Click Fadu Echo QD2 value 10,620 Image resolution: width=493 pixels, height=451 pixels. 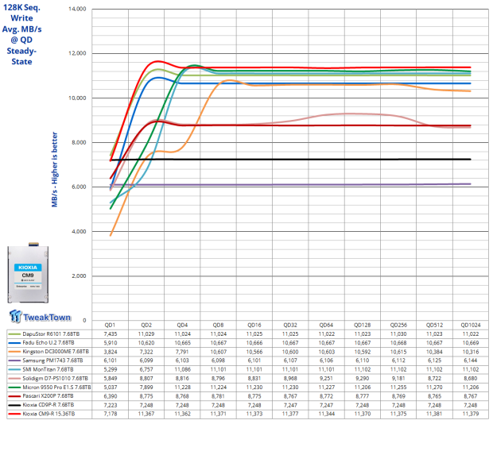coord(146,343)
